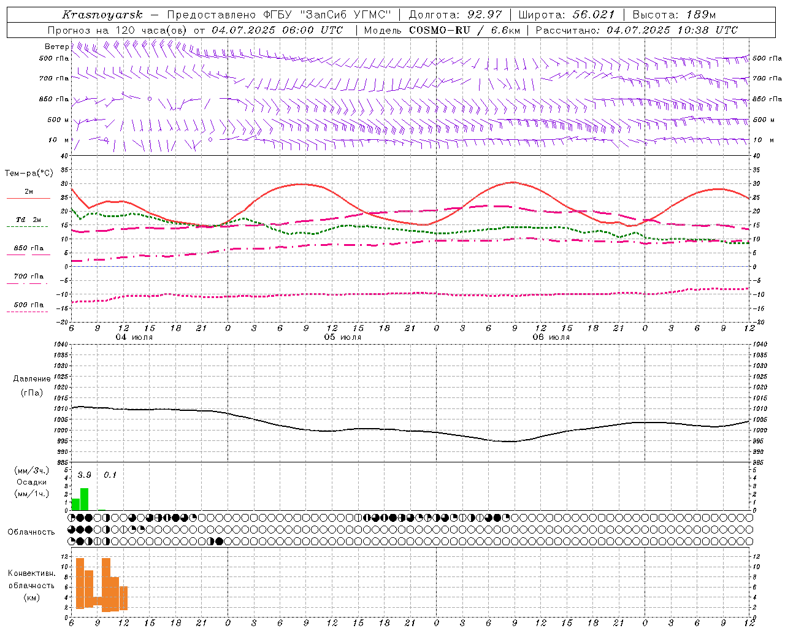Click the 'Модель COSMO-RU / 6.6км' label
This screenshot has width=785, height=628.
coord(442,30)
